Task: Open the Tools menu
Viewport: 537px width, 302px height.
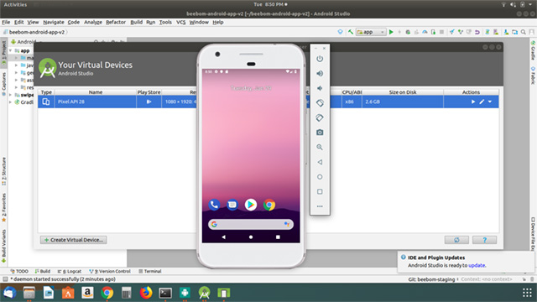Action: pyautogui.click(x=165, y=23)
